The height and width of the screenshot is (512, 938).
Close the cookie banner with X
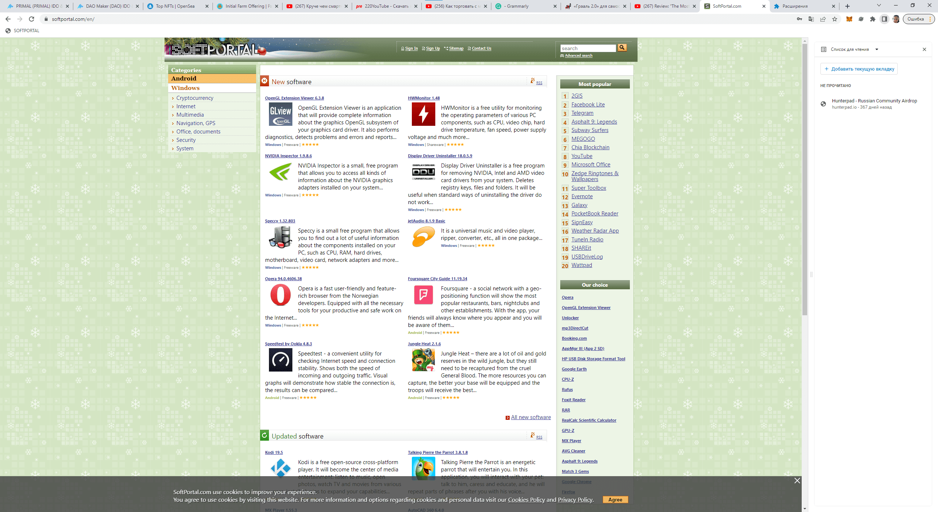(x=797, y=481)
